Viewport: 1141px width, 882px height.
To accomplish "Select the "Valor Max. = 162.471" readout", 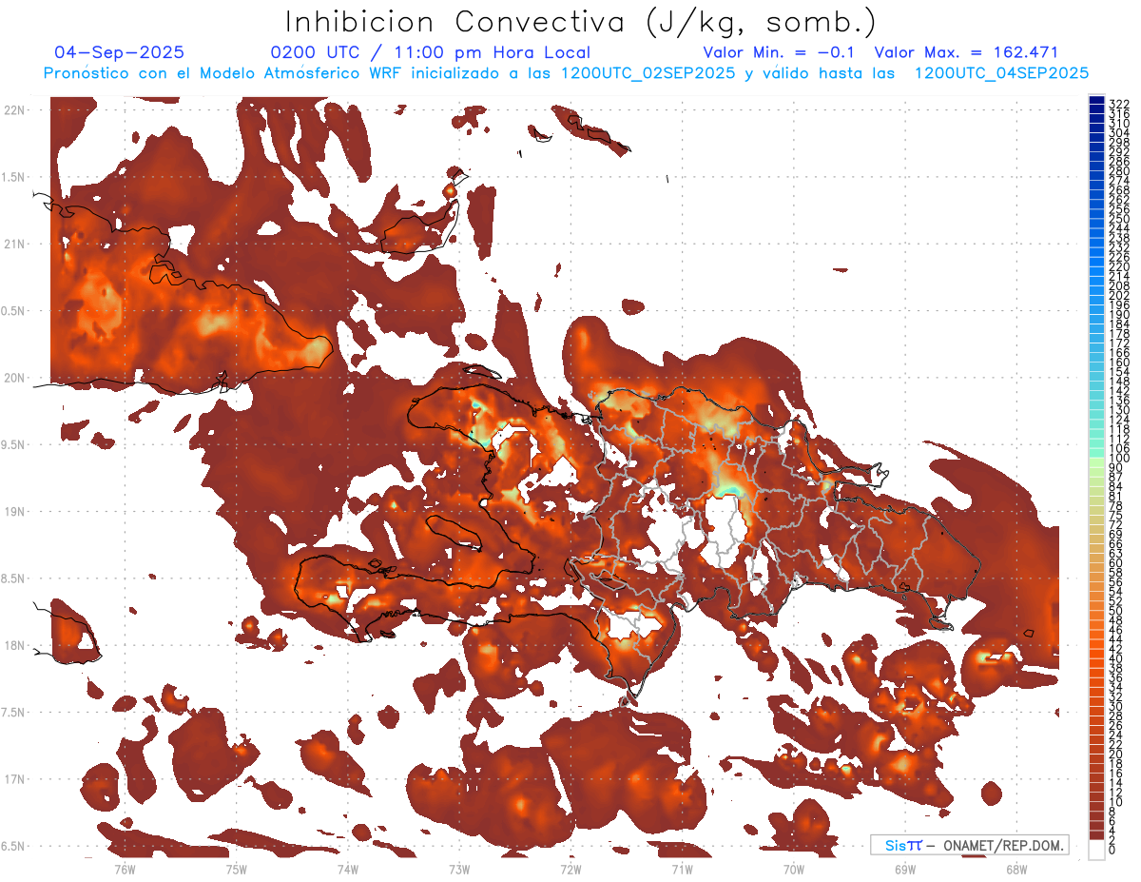I will point(965,52).
